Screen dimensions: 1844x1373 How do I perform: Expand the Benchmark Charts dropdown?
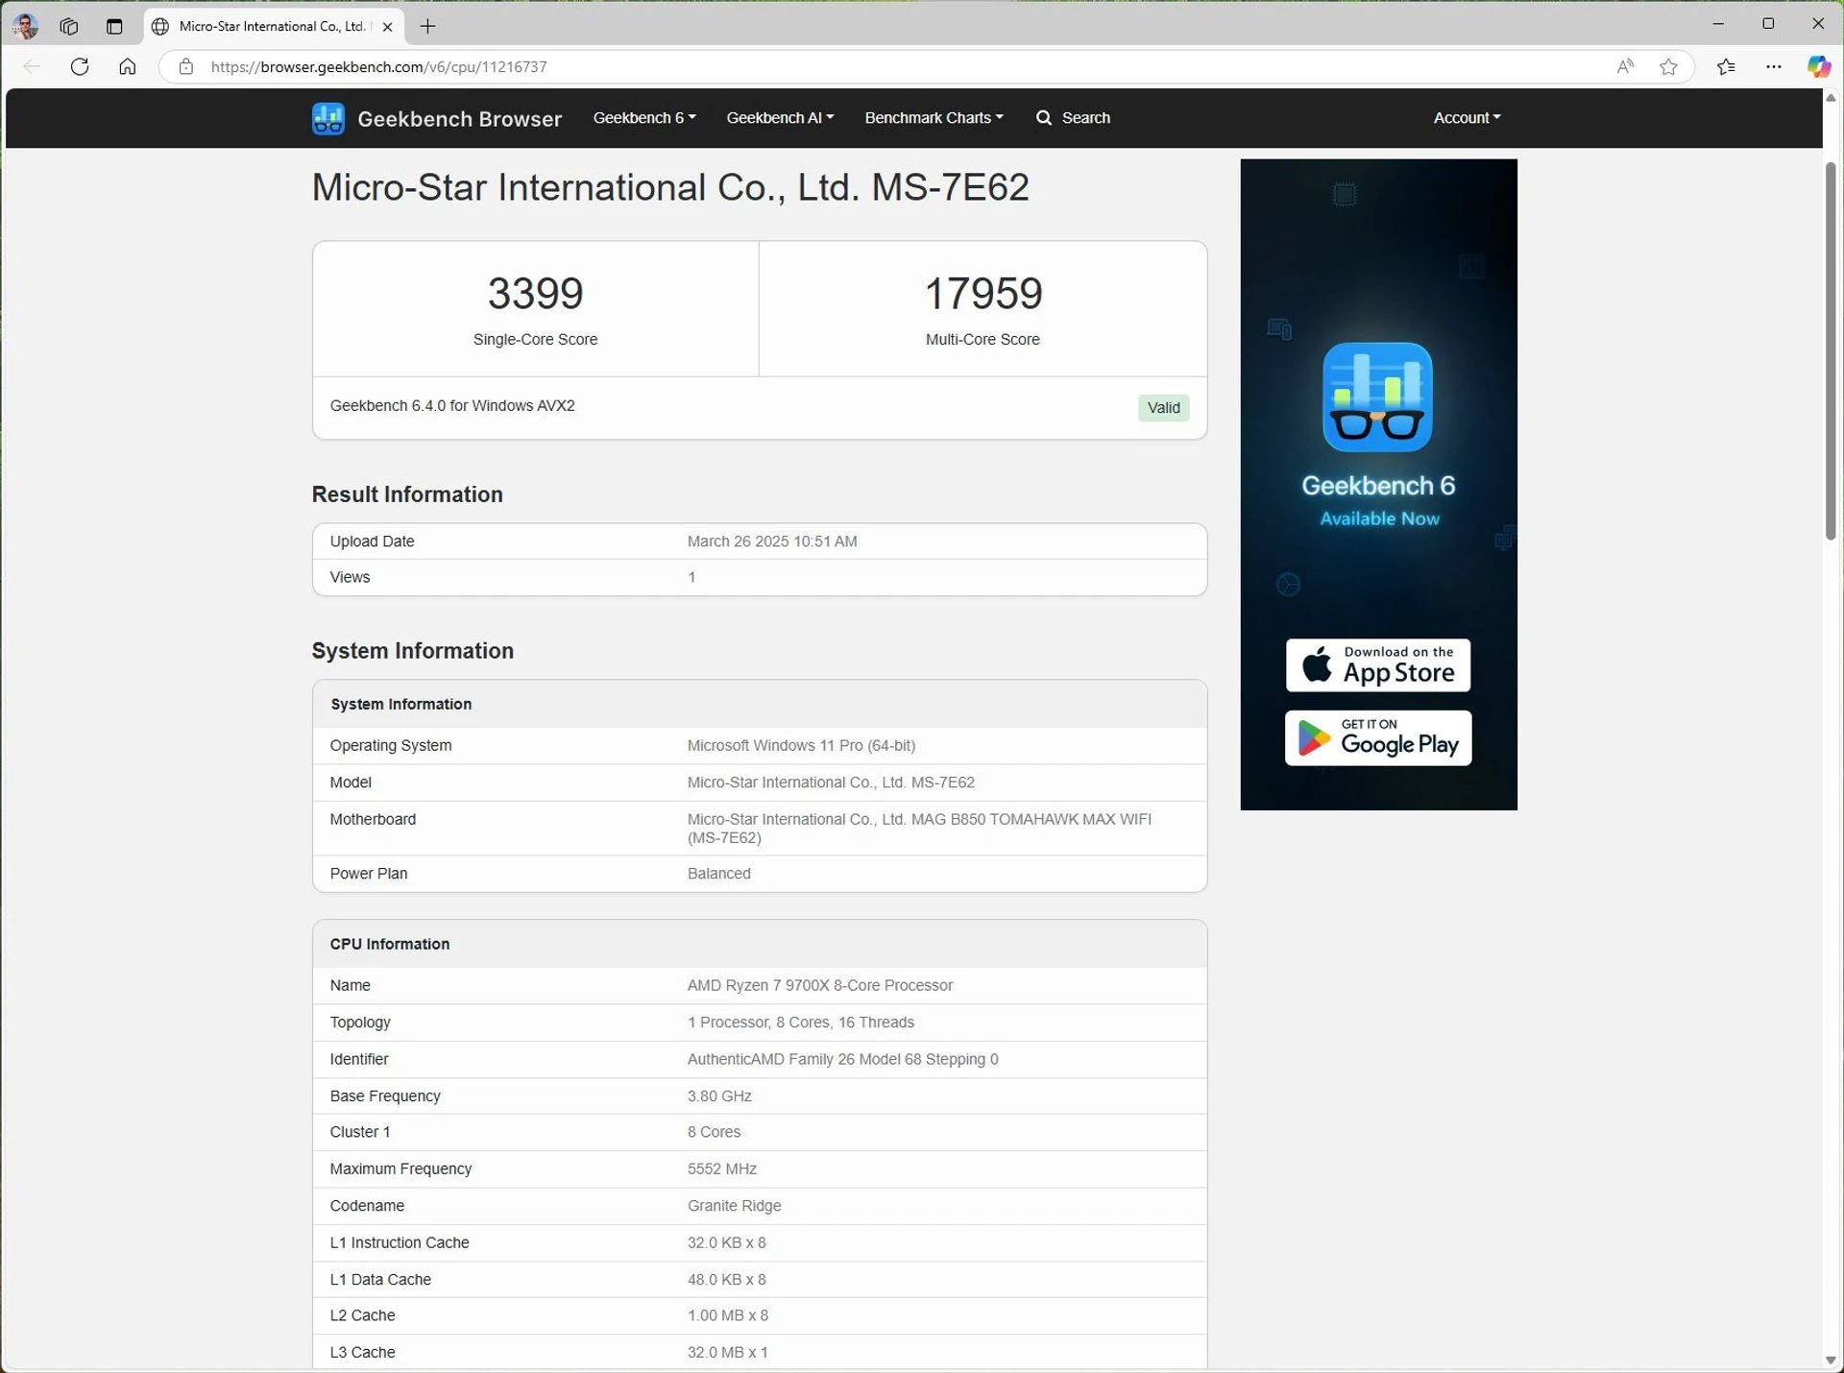click(x=934, y=118)
